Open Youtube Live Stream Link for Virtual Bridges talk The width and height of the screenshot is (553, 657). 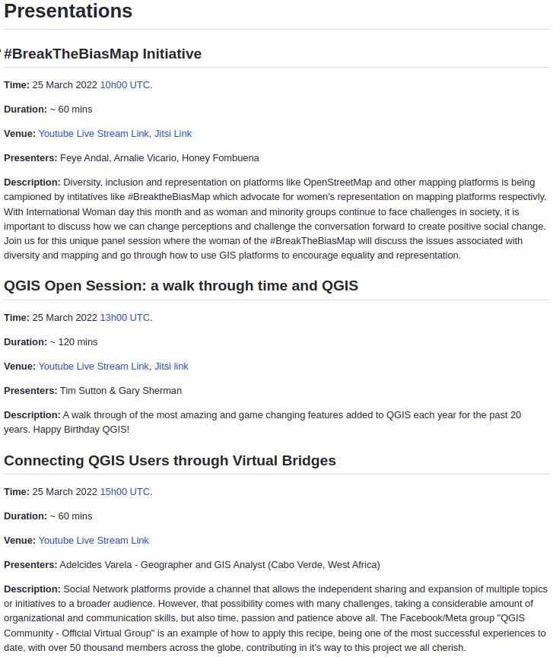pos(94,541)
